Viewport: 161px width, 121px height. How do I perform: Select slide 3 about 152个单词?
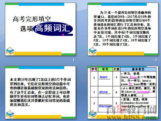(40, 92)
